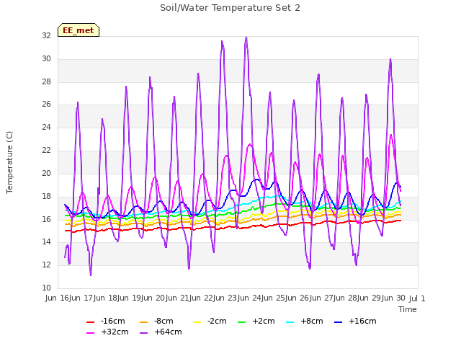Select the +64cm legend label
461x346 pixels.
[168, 332]
